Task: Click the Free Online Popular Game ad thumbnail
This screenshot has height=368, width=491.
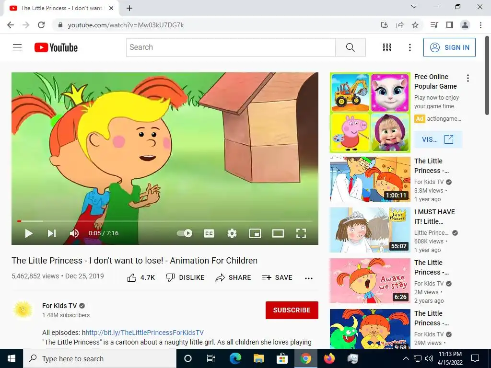Action: coord(370,113)
